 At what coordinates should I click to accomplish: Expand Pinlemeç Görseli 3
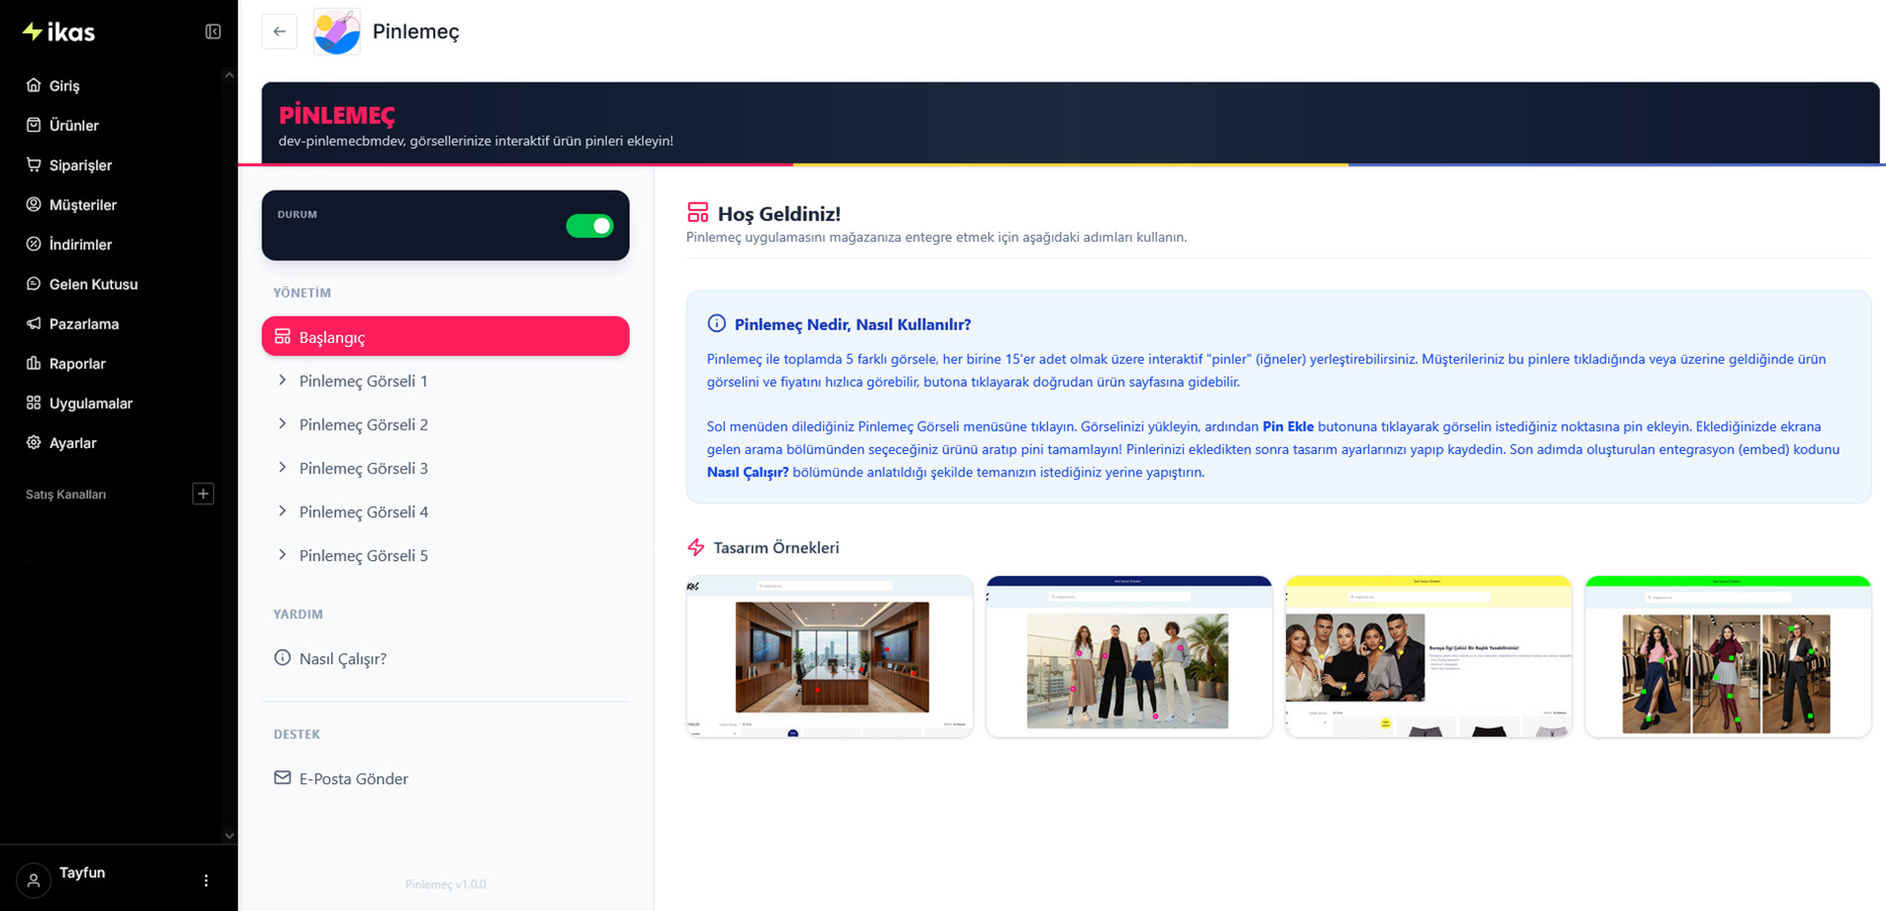click(x=362, y=469)
